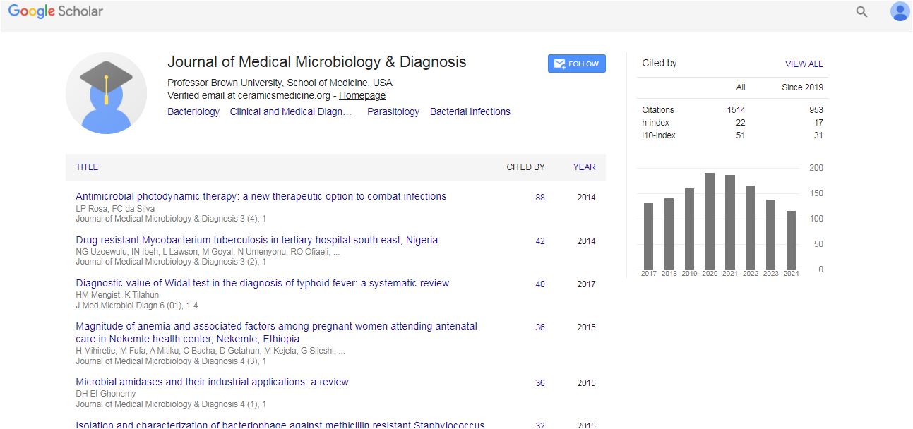Open Antimicrobial photodynamic therapy article
The height and width of the screenshot is (429, 913).
coord(261,196)
